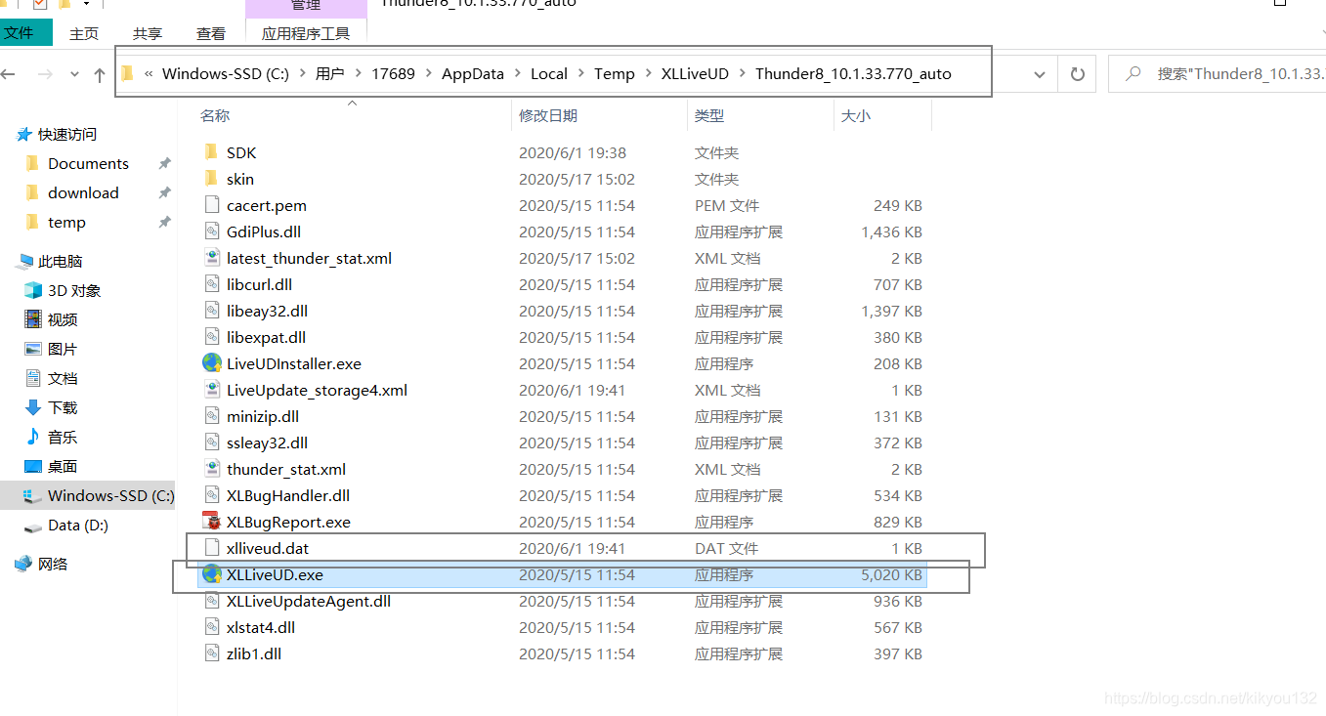Open 快速访问 in navigation pane
The image size is (1326, 716).
tap(66, 134)
